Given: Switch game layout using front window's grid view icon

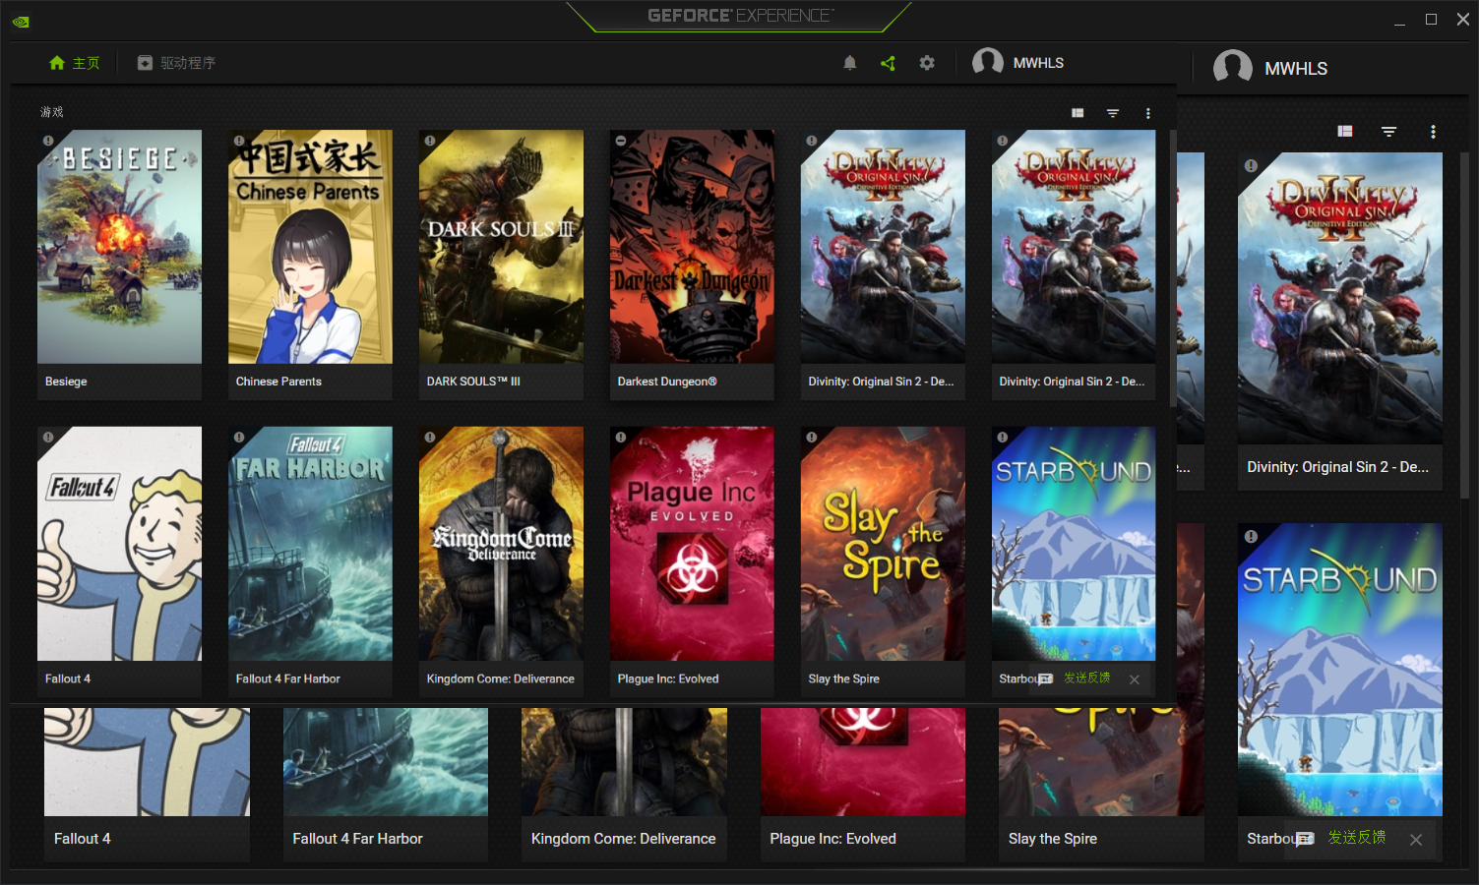Looking at the screenshot, I should pos(1078,113).
